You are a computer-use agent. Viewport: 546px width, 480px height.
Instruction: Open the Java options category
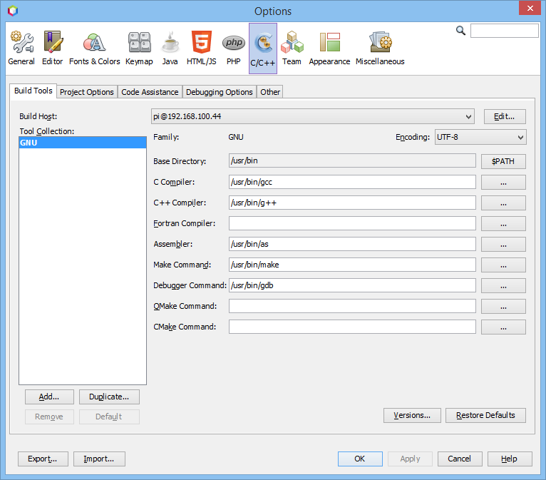170,48
